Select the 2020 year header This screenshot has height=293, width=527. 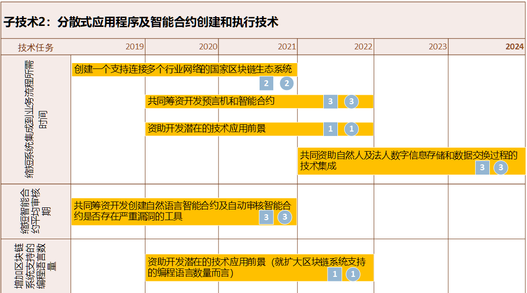point(208,46)
